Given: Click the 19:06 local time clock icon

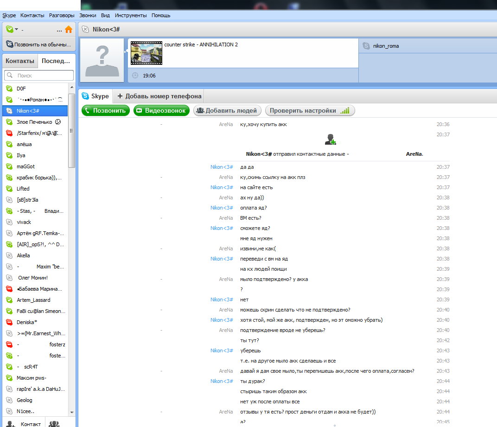Looking at the screenshot, I should coord(135,76).
